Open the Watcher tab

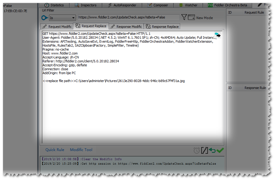click(x=188, y=5)
